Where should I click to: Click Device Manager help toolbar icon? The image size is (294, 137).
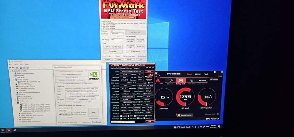click(21, 68)
